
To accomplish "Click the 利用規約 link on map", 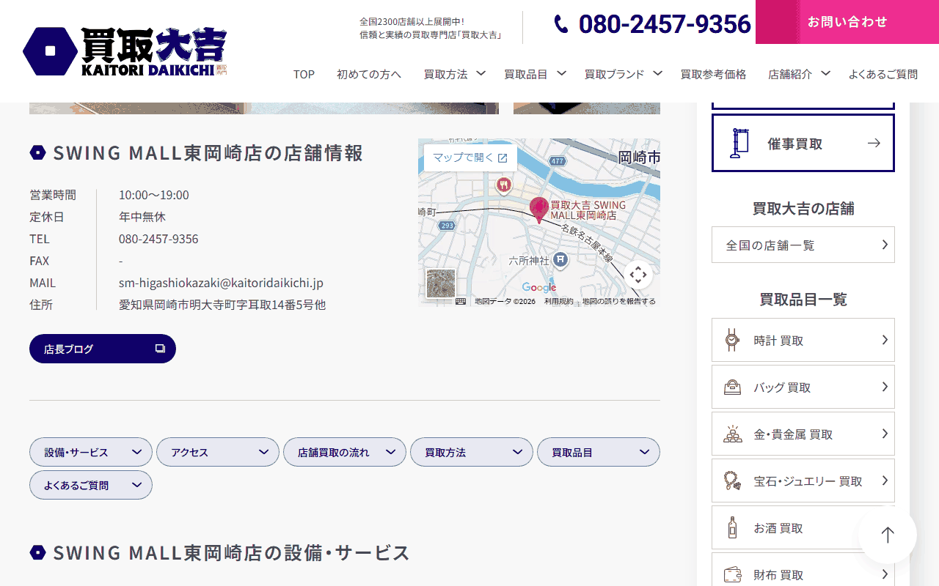I will [x=559, y=301].
